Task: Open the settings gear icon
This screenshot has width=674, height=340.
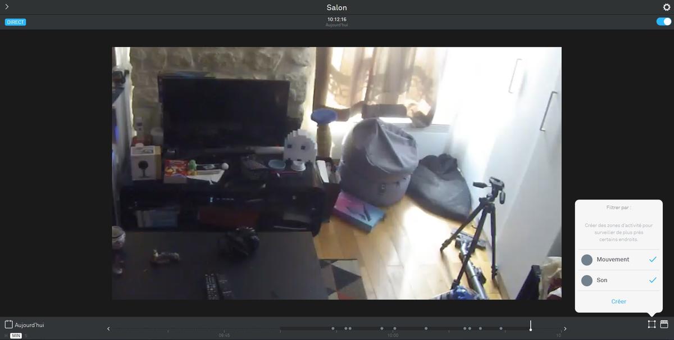Action: pyautogui.click(x=667, y=7)
